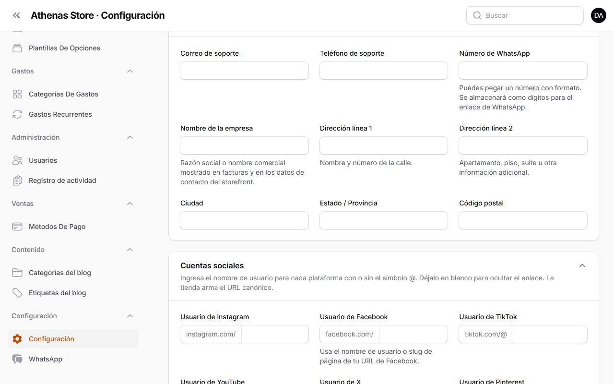
Task: Click the Etiquetas del blog tag icon
Action: (17, 293)
